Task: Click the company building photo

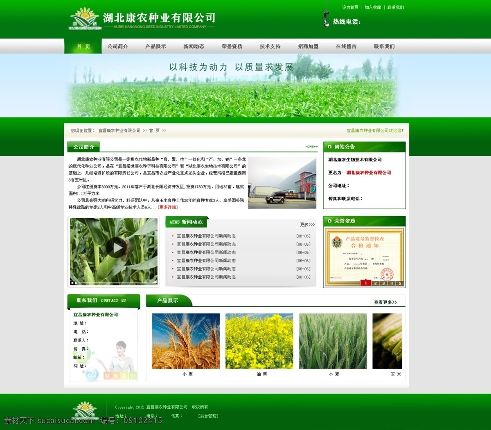Action: (x=282, y=182)
